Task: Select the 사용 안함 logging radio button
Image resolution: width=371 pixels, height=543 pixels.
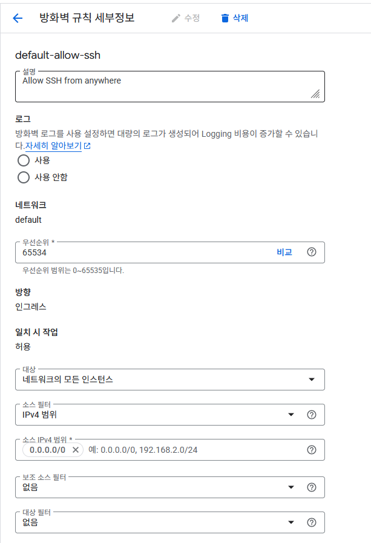Action: click(24, 177)
